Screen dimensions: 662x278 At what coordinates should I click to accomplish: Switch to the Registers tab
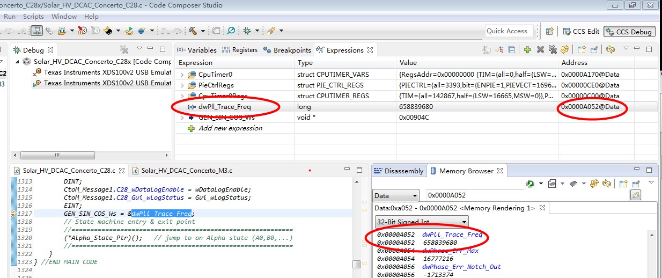pyautogui.click(x=240, y=50)
